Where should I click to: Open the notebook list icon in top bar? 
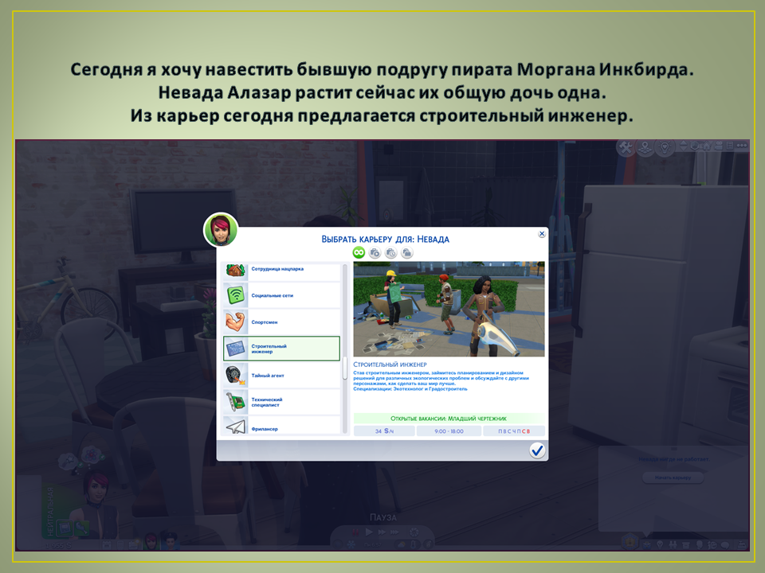coord(730,145)
